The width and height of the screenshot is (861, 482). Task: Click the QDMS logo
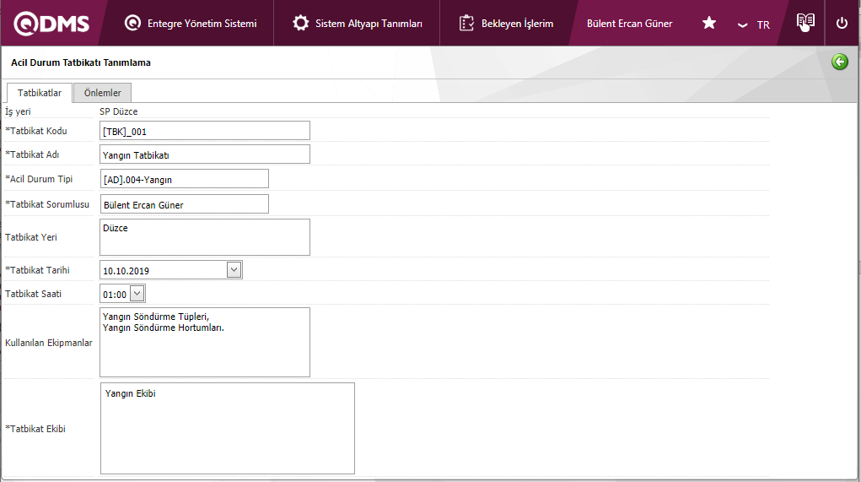tap(52, 24)
